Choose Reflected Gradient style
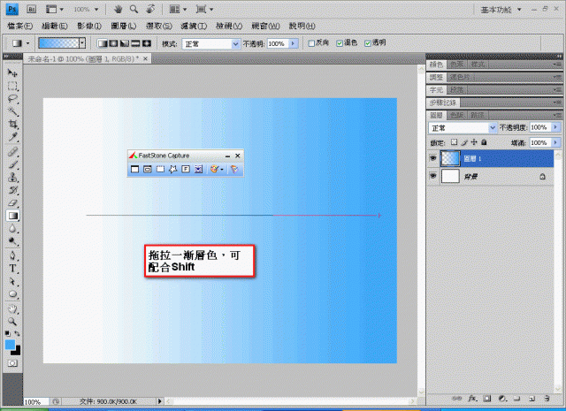Screen dimensions: 566x411 tap(135, 43)
